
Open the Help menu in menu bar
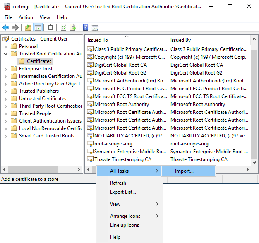point(62,17)
